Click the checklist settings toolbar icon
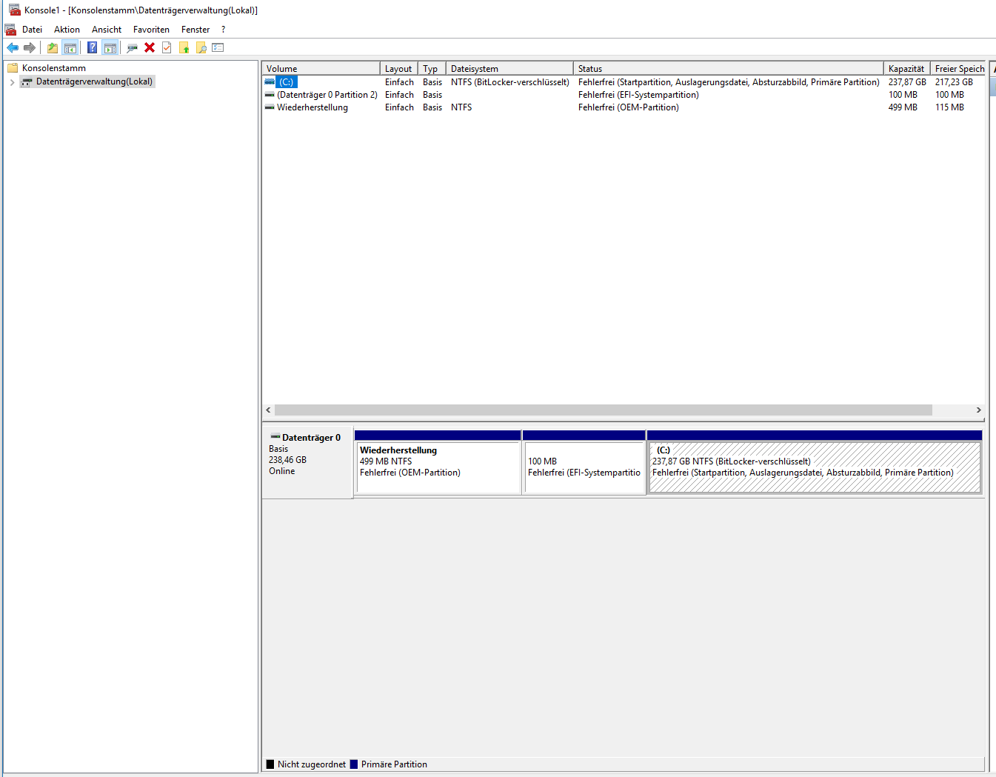996x777 pixels. point(218,47)
